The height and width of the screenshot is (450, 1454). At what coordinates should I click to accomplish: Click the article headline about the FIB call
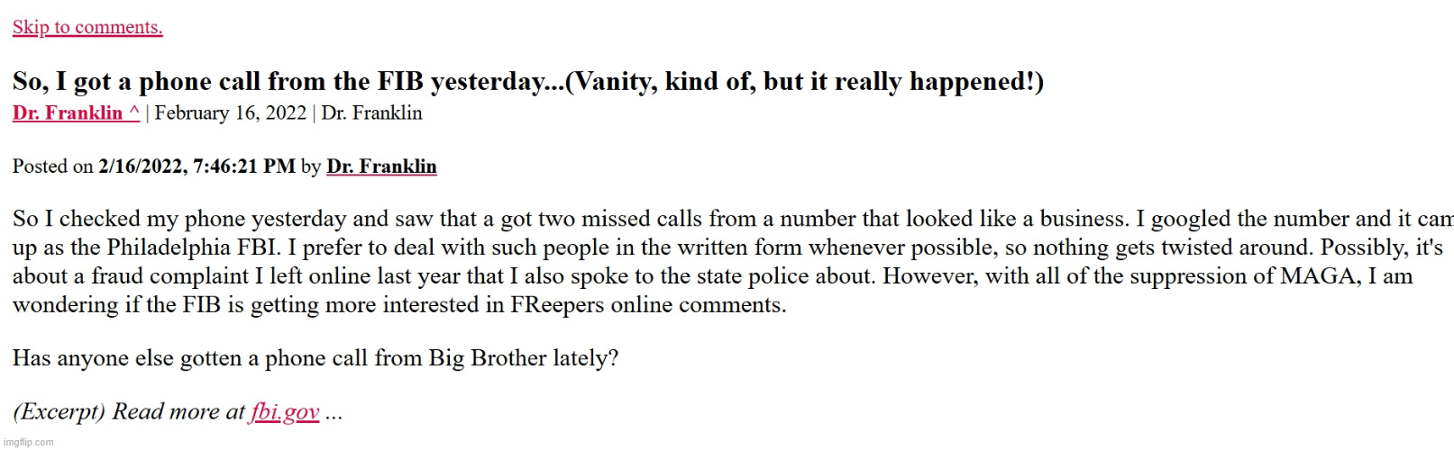[x=528, y=82]
